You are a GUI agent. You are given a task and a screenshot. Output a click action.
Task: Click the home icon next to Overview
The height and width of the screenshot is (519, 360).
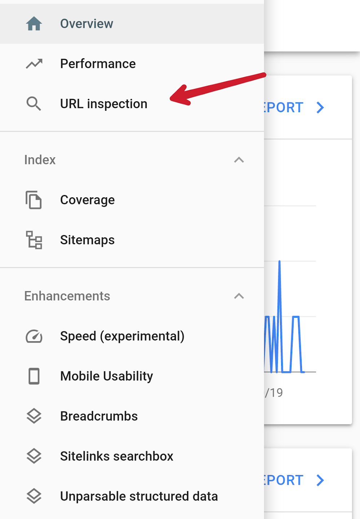[34, 23]
